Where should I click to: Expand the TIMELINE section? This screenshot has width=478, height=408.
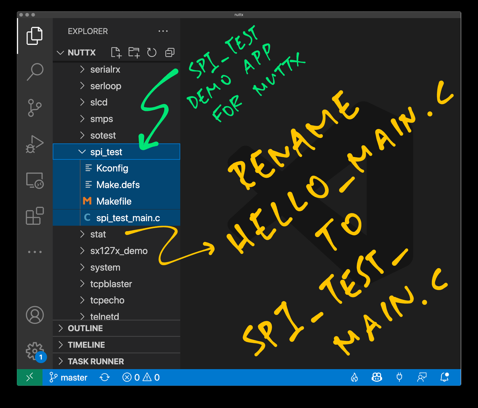[86, 345]
